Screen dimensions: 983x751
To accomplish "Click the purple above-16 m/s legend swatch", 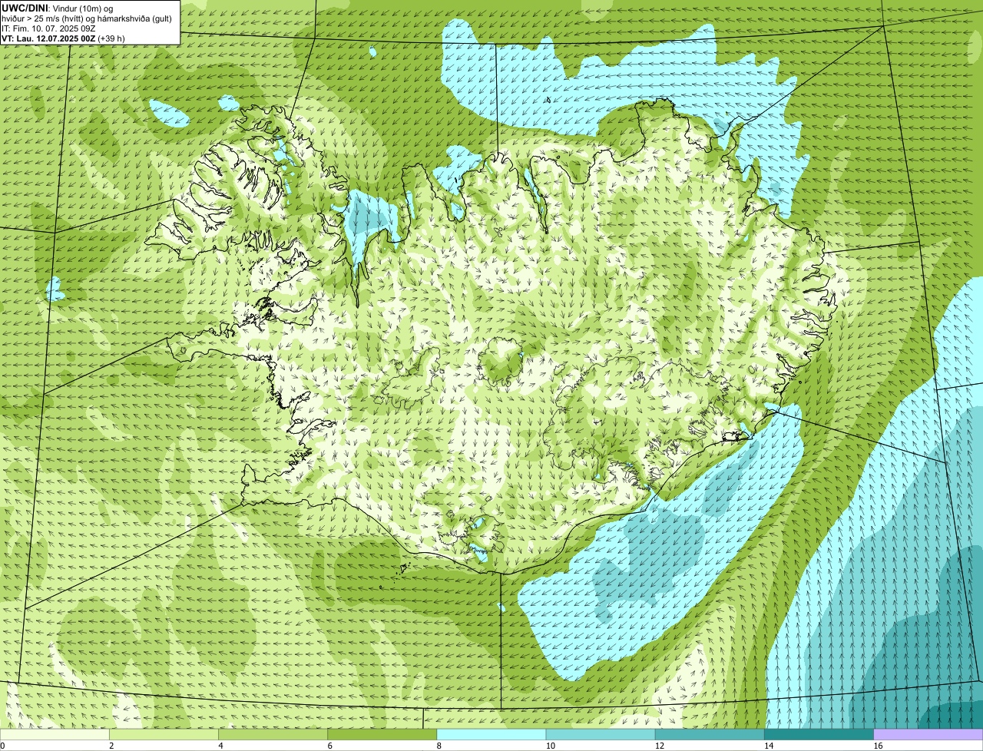I will coord(928,735).
